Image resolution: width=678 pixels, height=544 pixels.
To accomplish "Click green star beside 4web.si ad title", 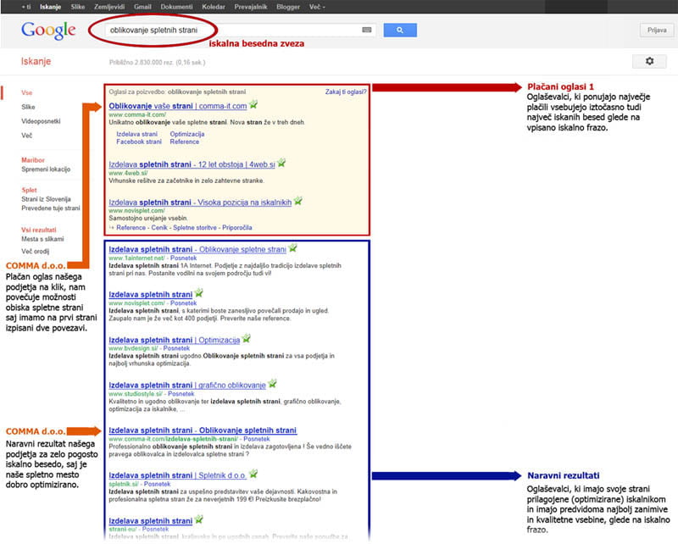I will tap(281, 163).
